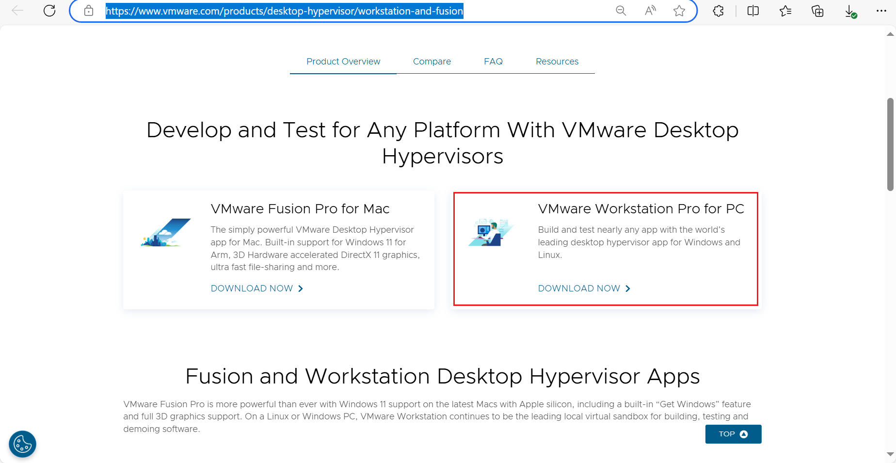
Task: Open the Extensions puzzle icon
Action: point(719,11)
